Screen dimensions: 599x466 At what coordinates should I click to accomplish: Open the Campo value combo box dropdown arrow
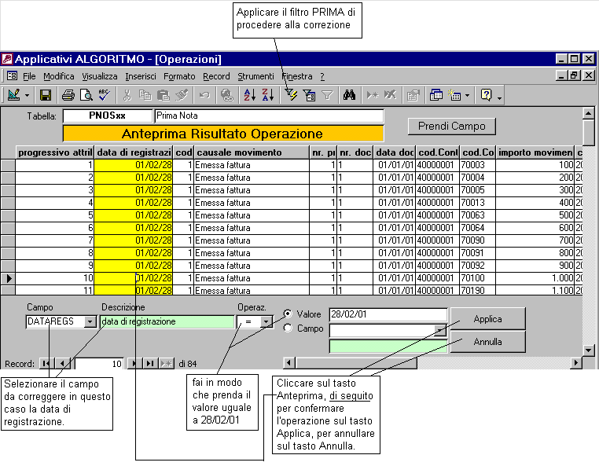(440, 330)
